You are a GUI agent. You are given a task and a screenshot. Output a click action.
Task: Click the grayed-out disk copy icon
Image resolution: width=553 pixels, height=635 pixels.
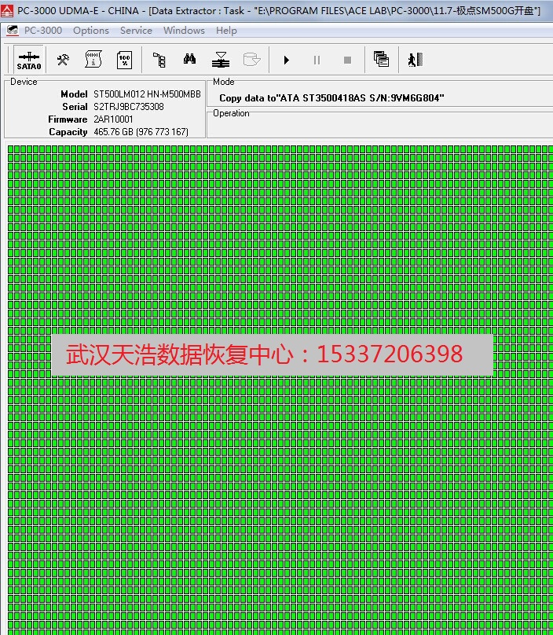point(251,60)
